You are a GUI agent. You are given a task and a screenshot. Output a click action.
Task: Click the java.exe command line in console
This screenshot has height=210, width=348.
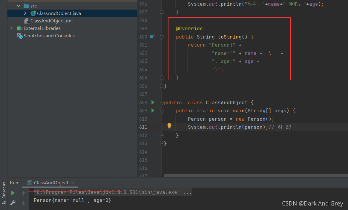pyautogui.click(x=113, y=192)
